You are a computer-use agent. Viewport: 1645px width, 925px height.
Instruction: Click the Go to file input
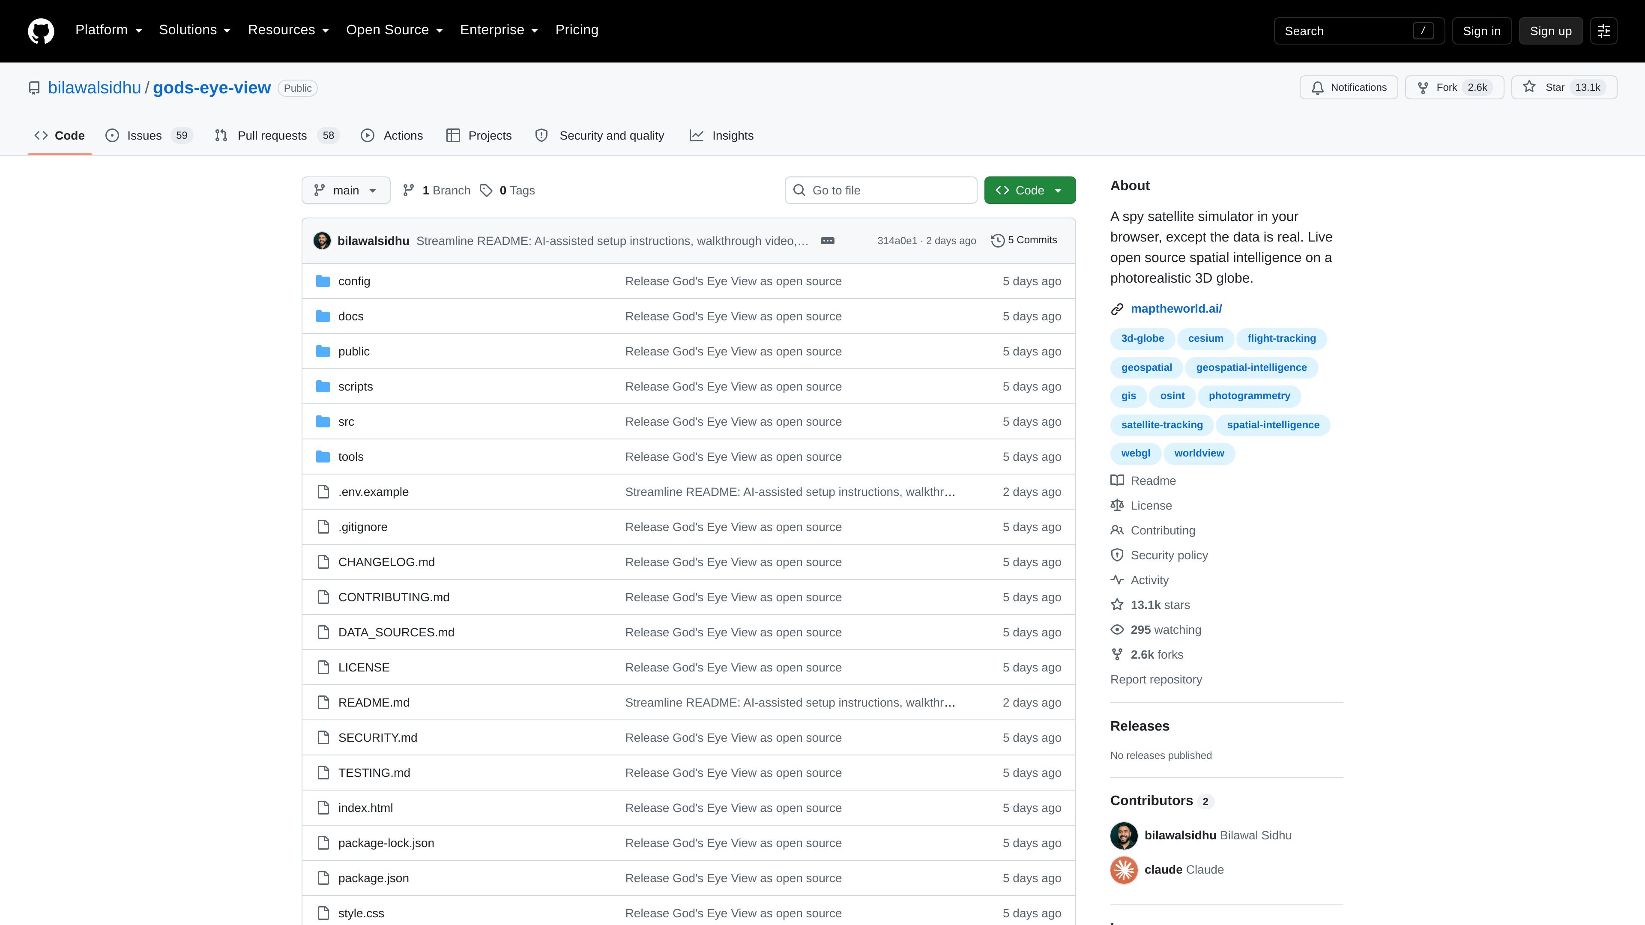coord(881,190)
